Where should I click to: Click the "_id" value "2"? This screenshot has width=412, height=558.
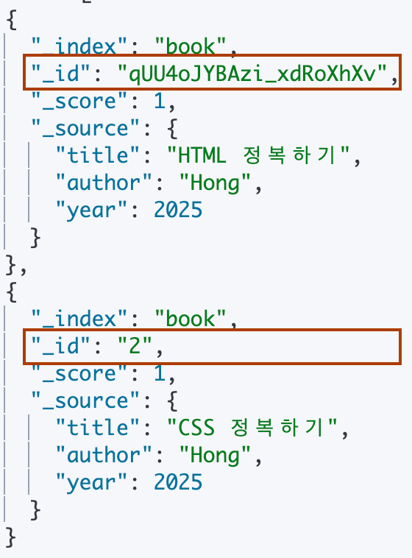coord(135,346)
